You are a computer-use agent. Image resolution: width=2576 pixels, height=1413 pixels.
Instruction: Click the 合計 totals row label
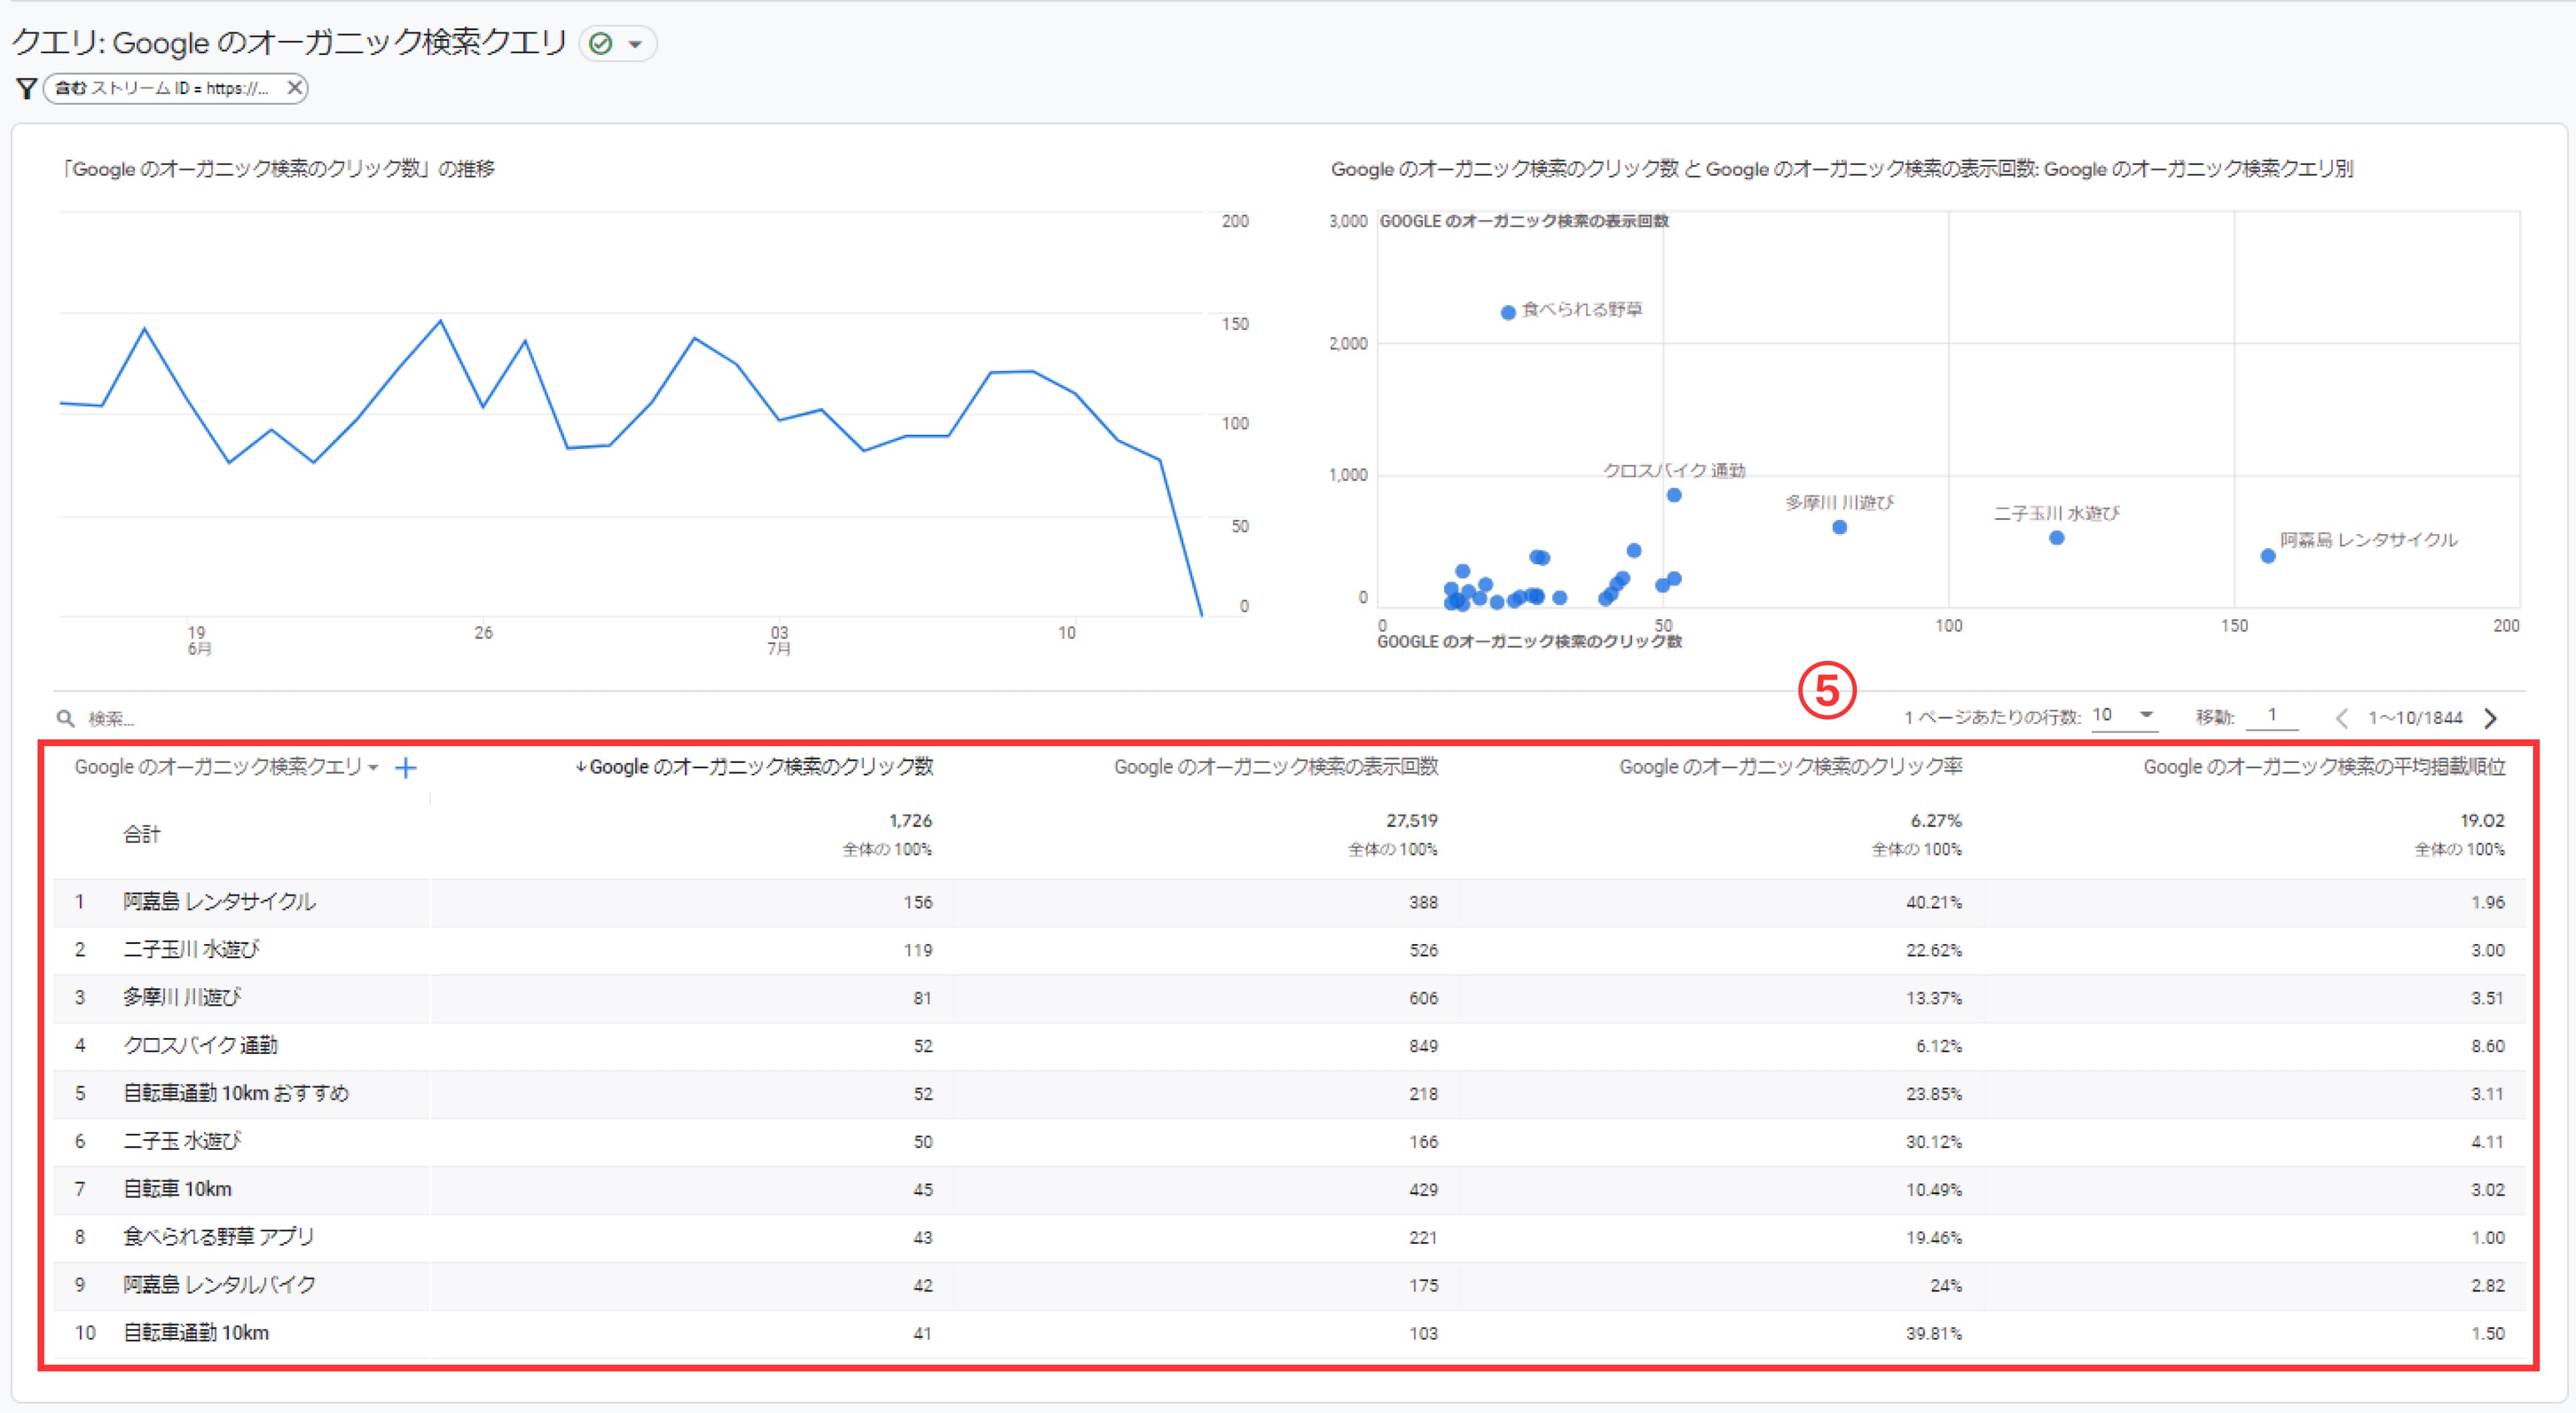pyautogui.click(x=141, y=834)
